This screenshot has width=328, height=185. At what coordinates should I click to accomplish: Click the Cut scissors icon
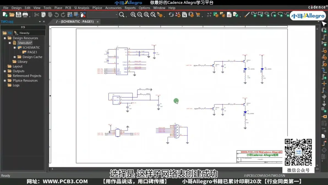pyautogui.click(x=37, y=15)
